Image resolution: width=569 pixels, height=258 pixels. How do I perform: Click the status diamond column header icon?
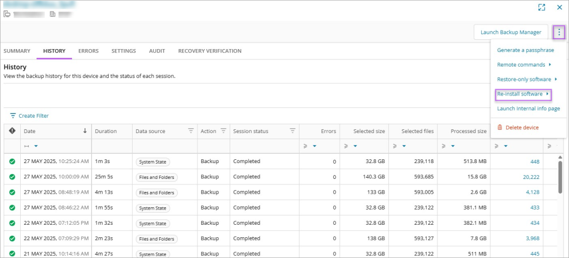[x=12, y=131]
